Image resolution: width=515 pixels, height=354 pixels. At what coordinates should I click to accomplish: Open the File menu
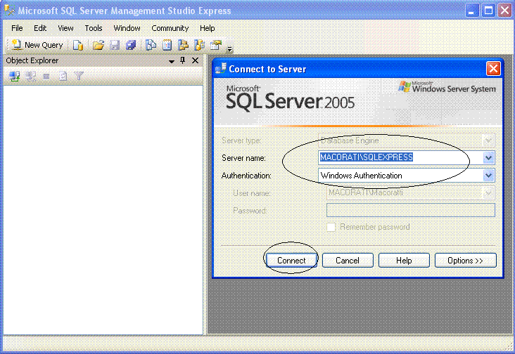(x=17, y=28)
